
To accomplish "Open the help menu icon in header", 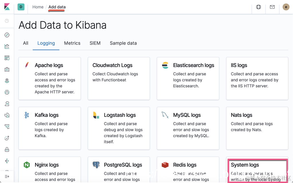I will tap(258, 7).
